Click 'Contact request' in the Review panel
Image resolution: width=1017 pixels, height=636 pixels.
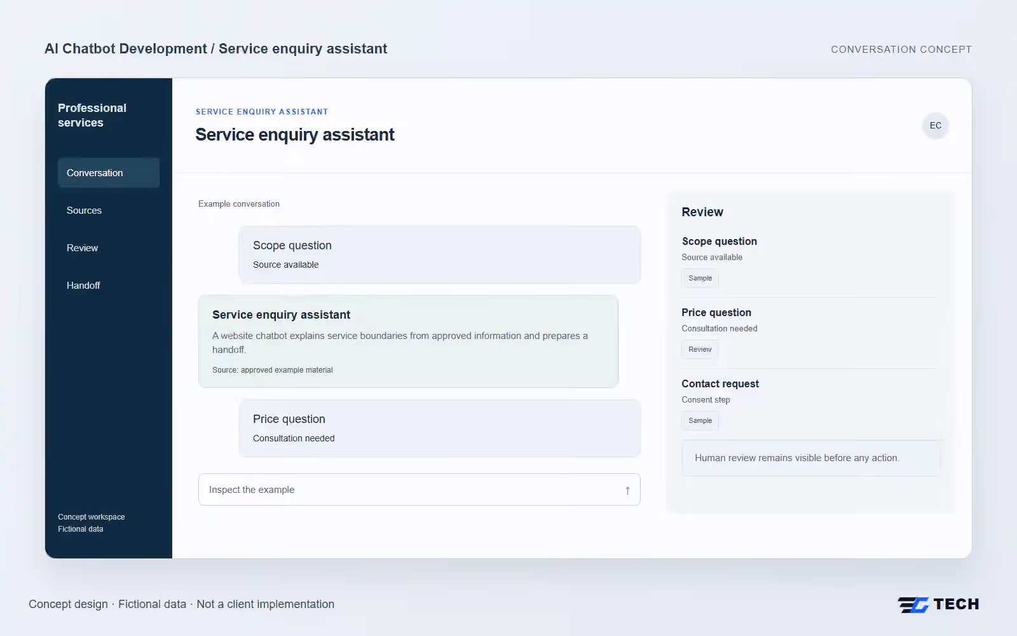click(720, 384)
